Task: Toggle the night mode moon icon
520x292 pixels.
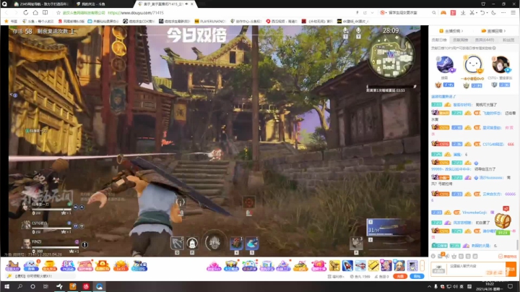Action: point(493,12)
